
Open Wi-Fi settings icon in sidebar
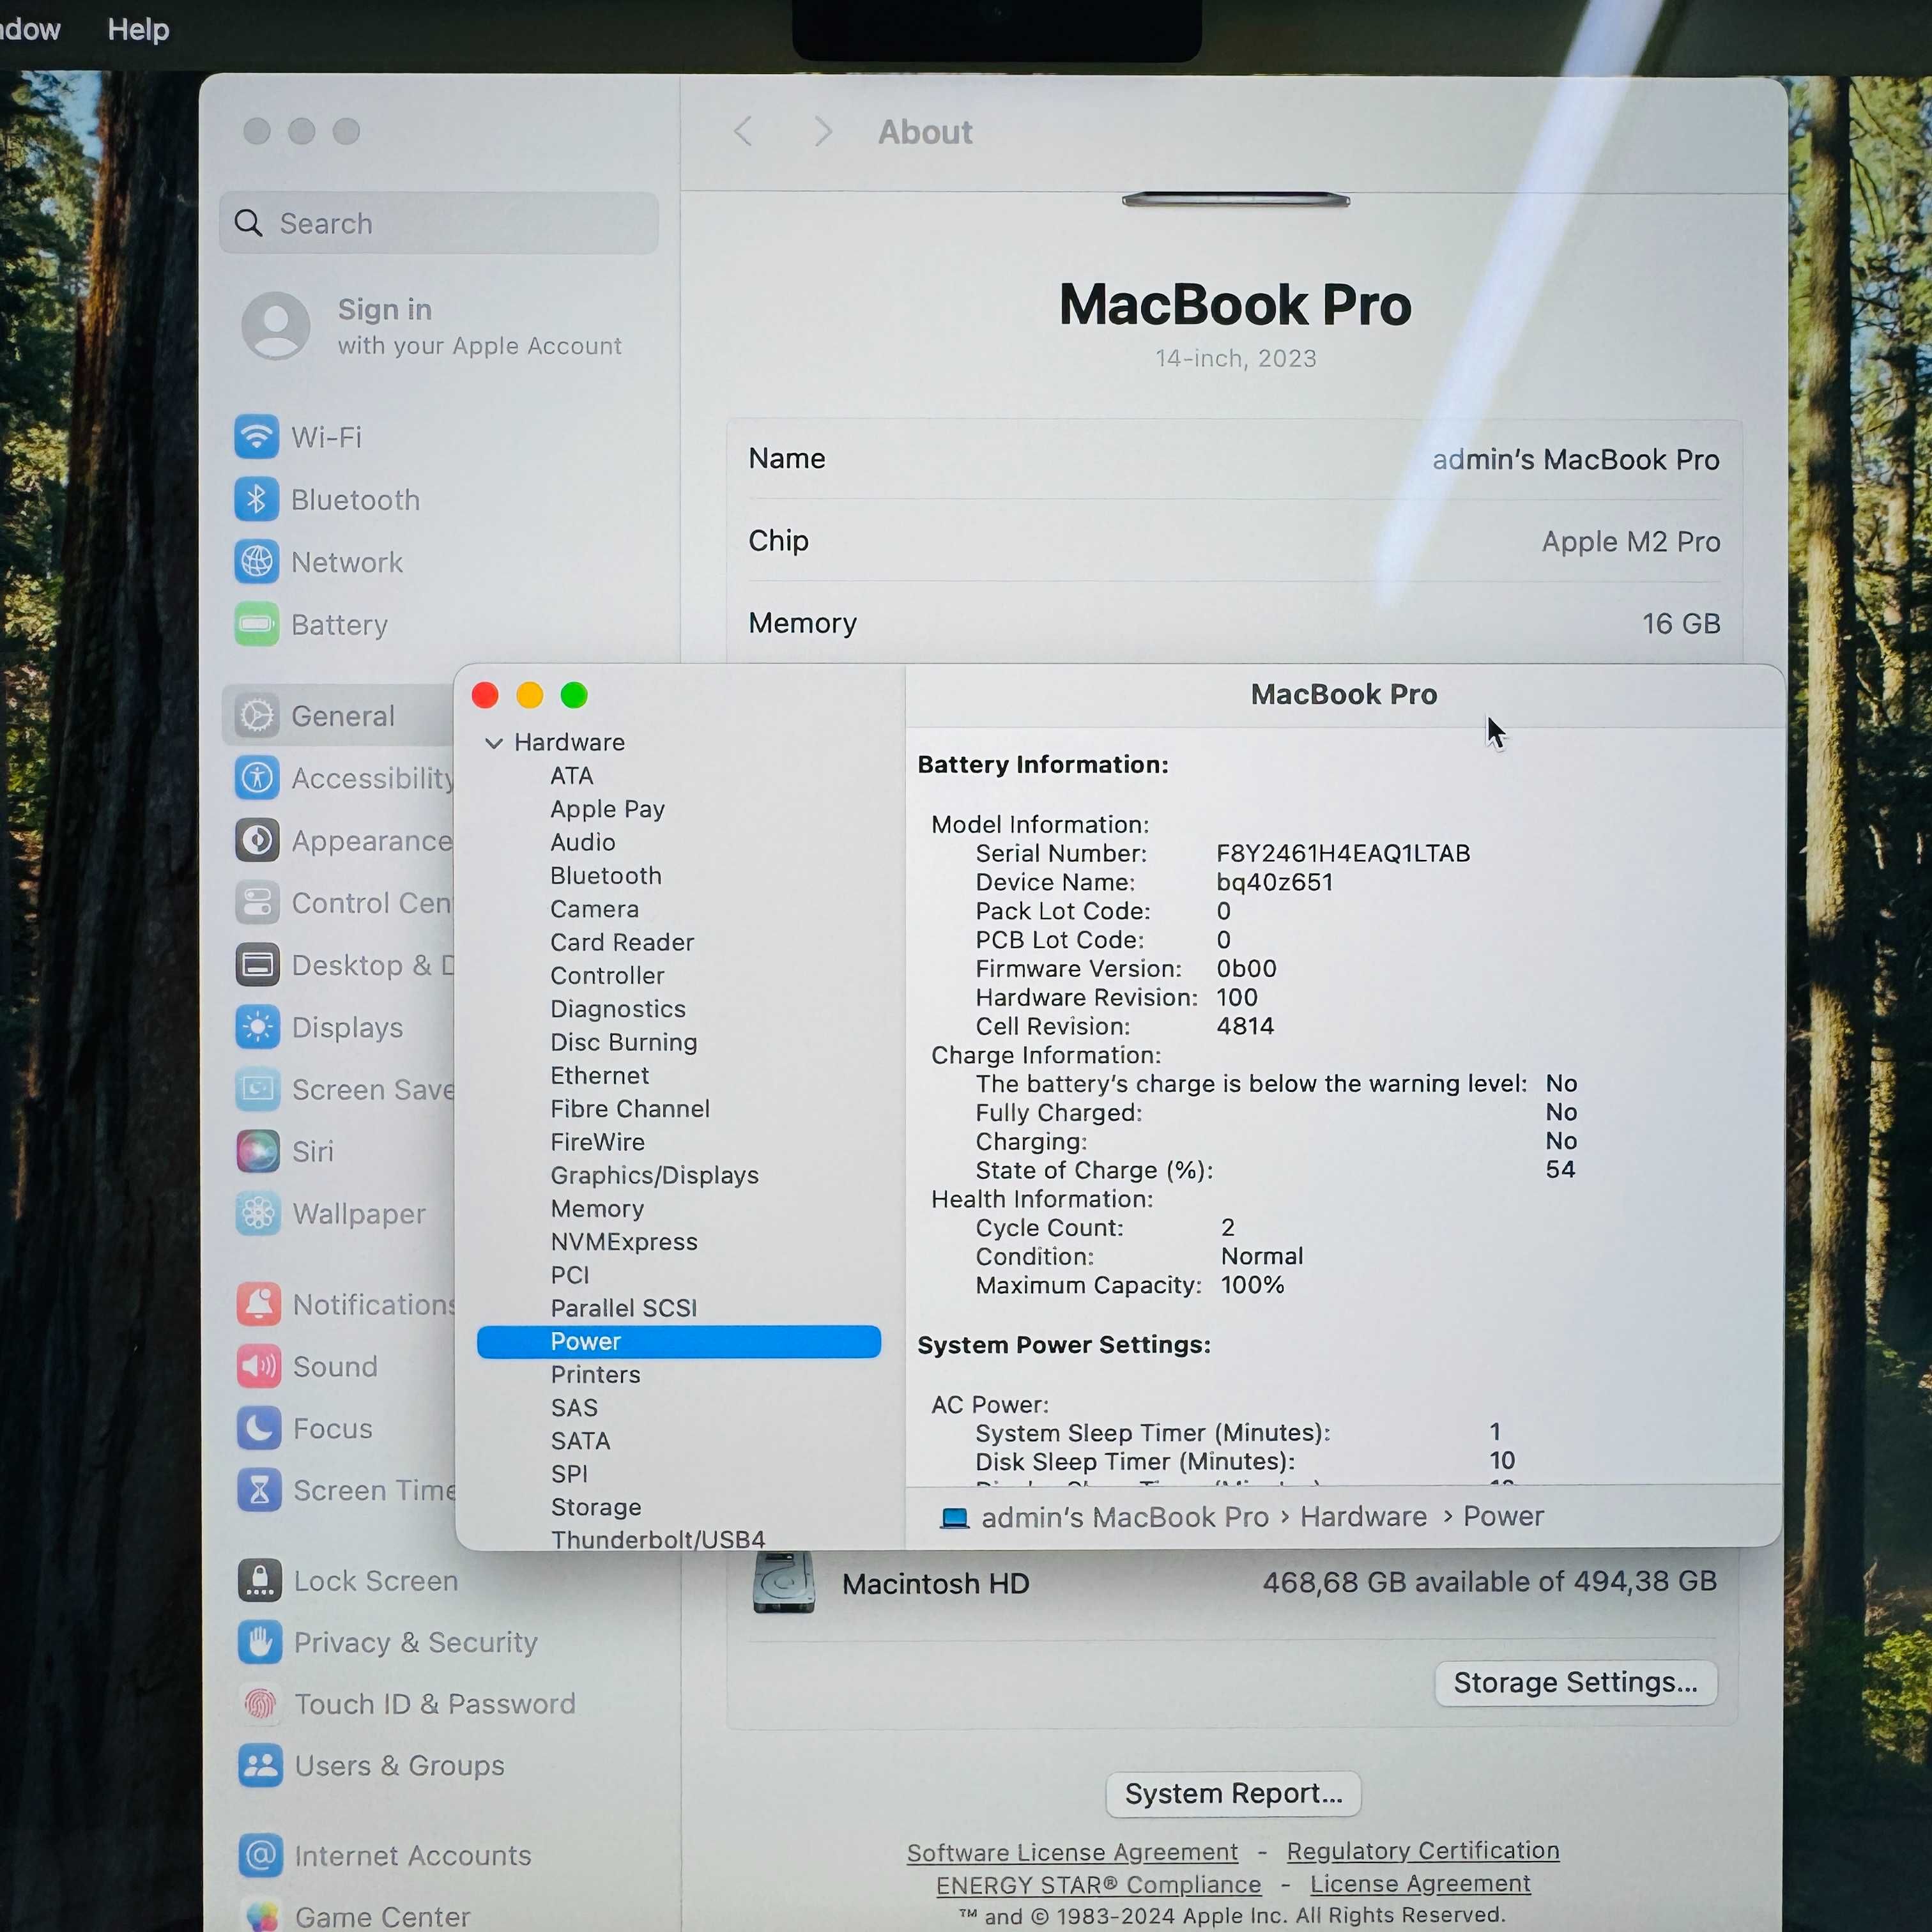pos(257,437)
